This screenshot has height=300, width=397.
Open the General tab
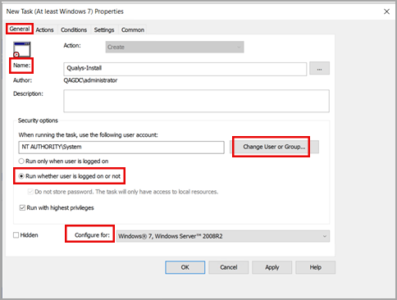[x=20, y=29]
